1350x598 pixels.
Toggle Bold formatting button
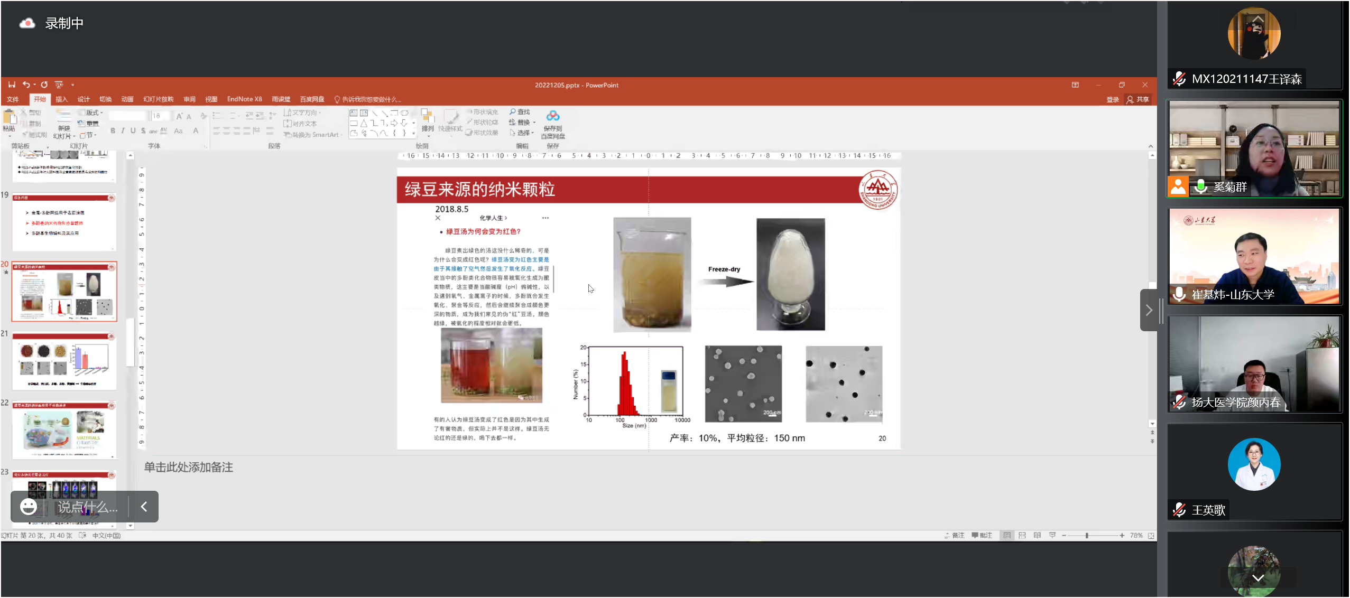coord(113,130)
